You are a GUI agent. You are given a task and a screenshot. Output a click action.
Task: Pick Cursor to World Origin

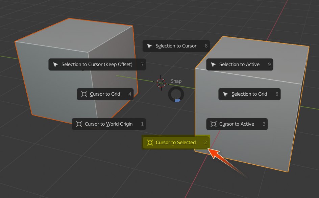109,124
